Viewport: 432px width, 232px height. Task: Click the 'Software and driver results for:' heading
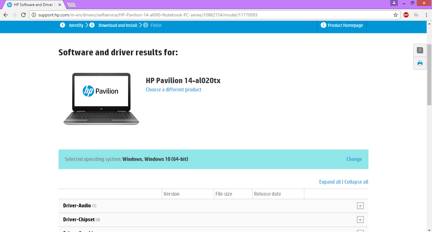[118, 52]
